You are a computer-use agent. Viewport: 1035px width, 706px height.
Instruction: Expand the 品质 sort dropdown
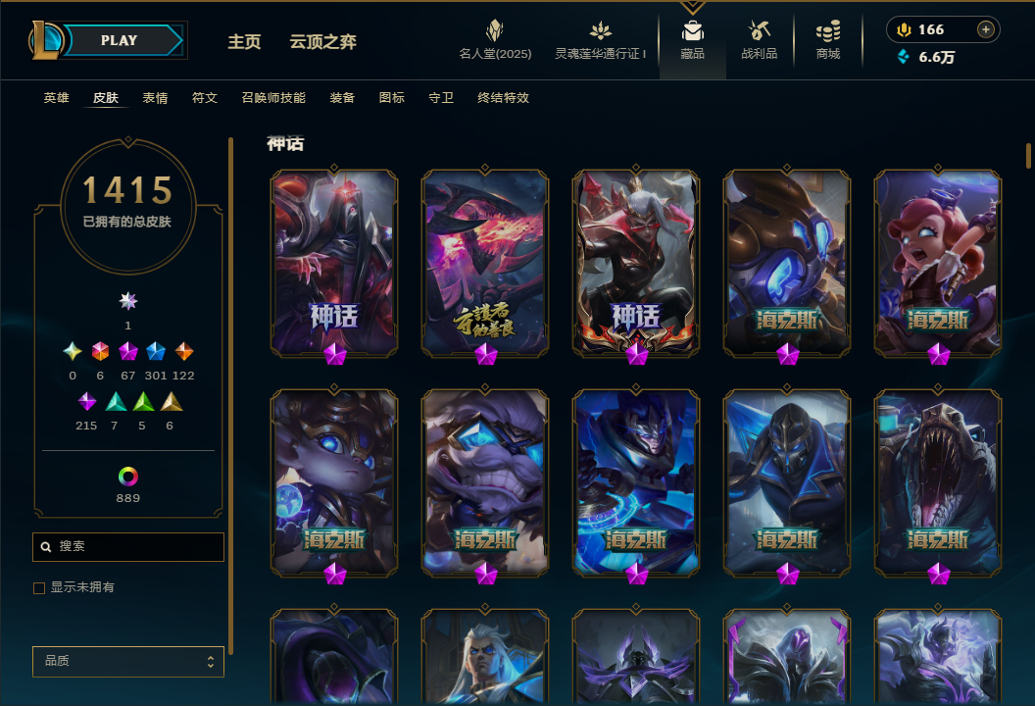[x=128, y=661]
